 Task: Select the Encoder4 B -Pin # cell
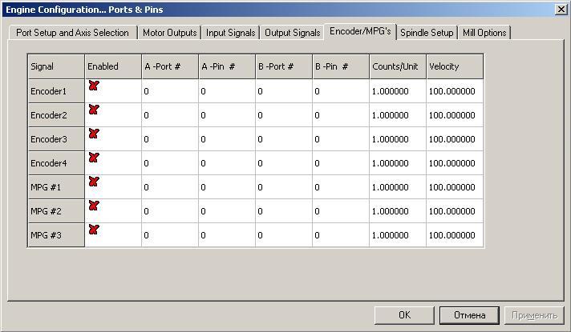point(341,163)
